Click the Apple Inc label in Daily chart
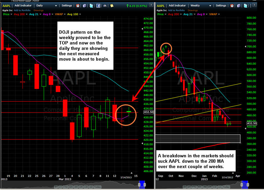This screenshot has height=190, width=264. pos(7,10)
